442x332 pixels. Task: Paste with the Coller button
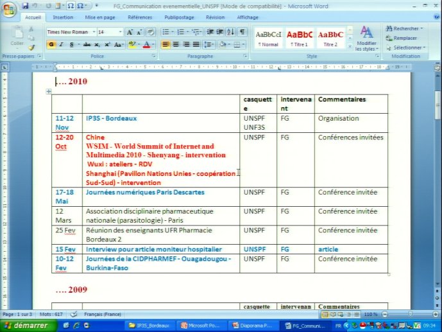pos(17,36)
